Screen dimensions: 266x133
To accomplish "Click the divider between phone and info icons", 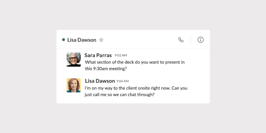I will 191,40.
